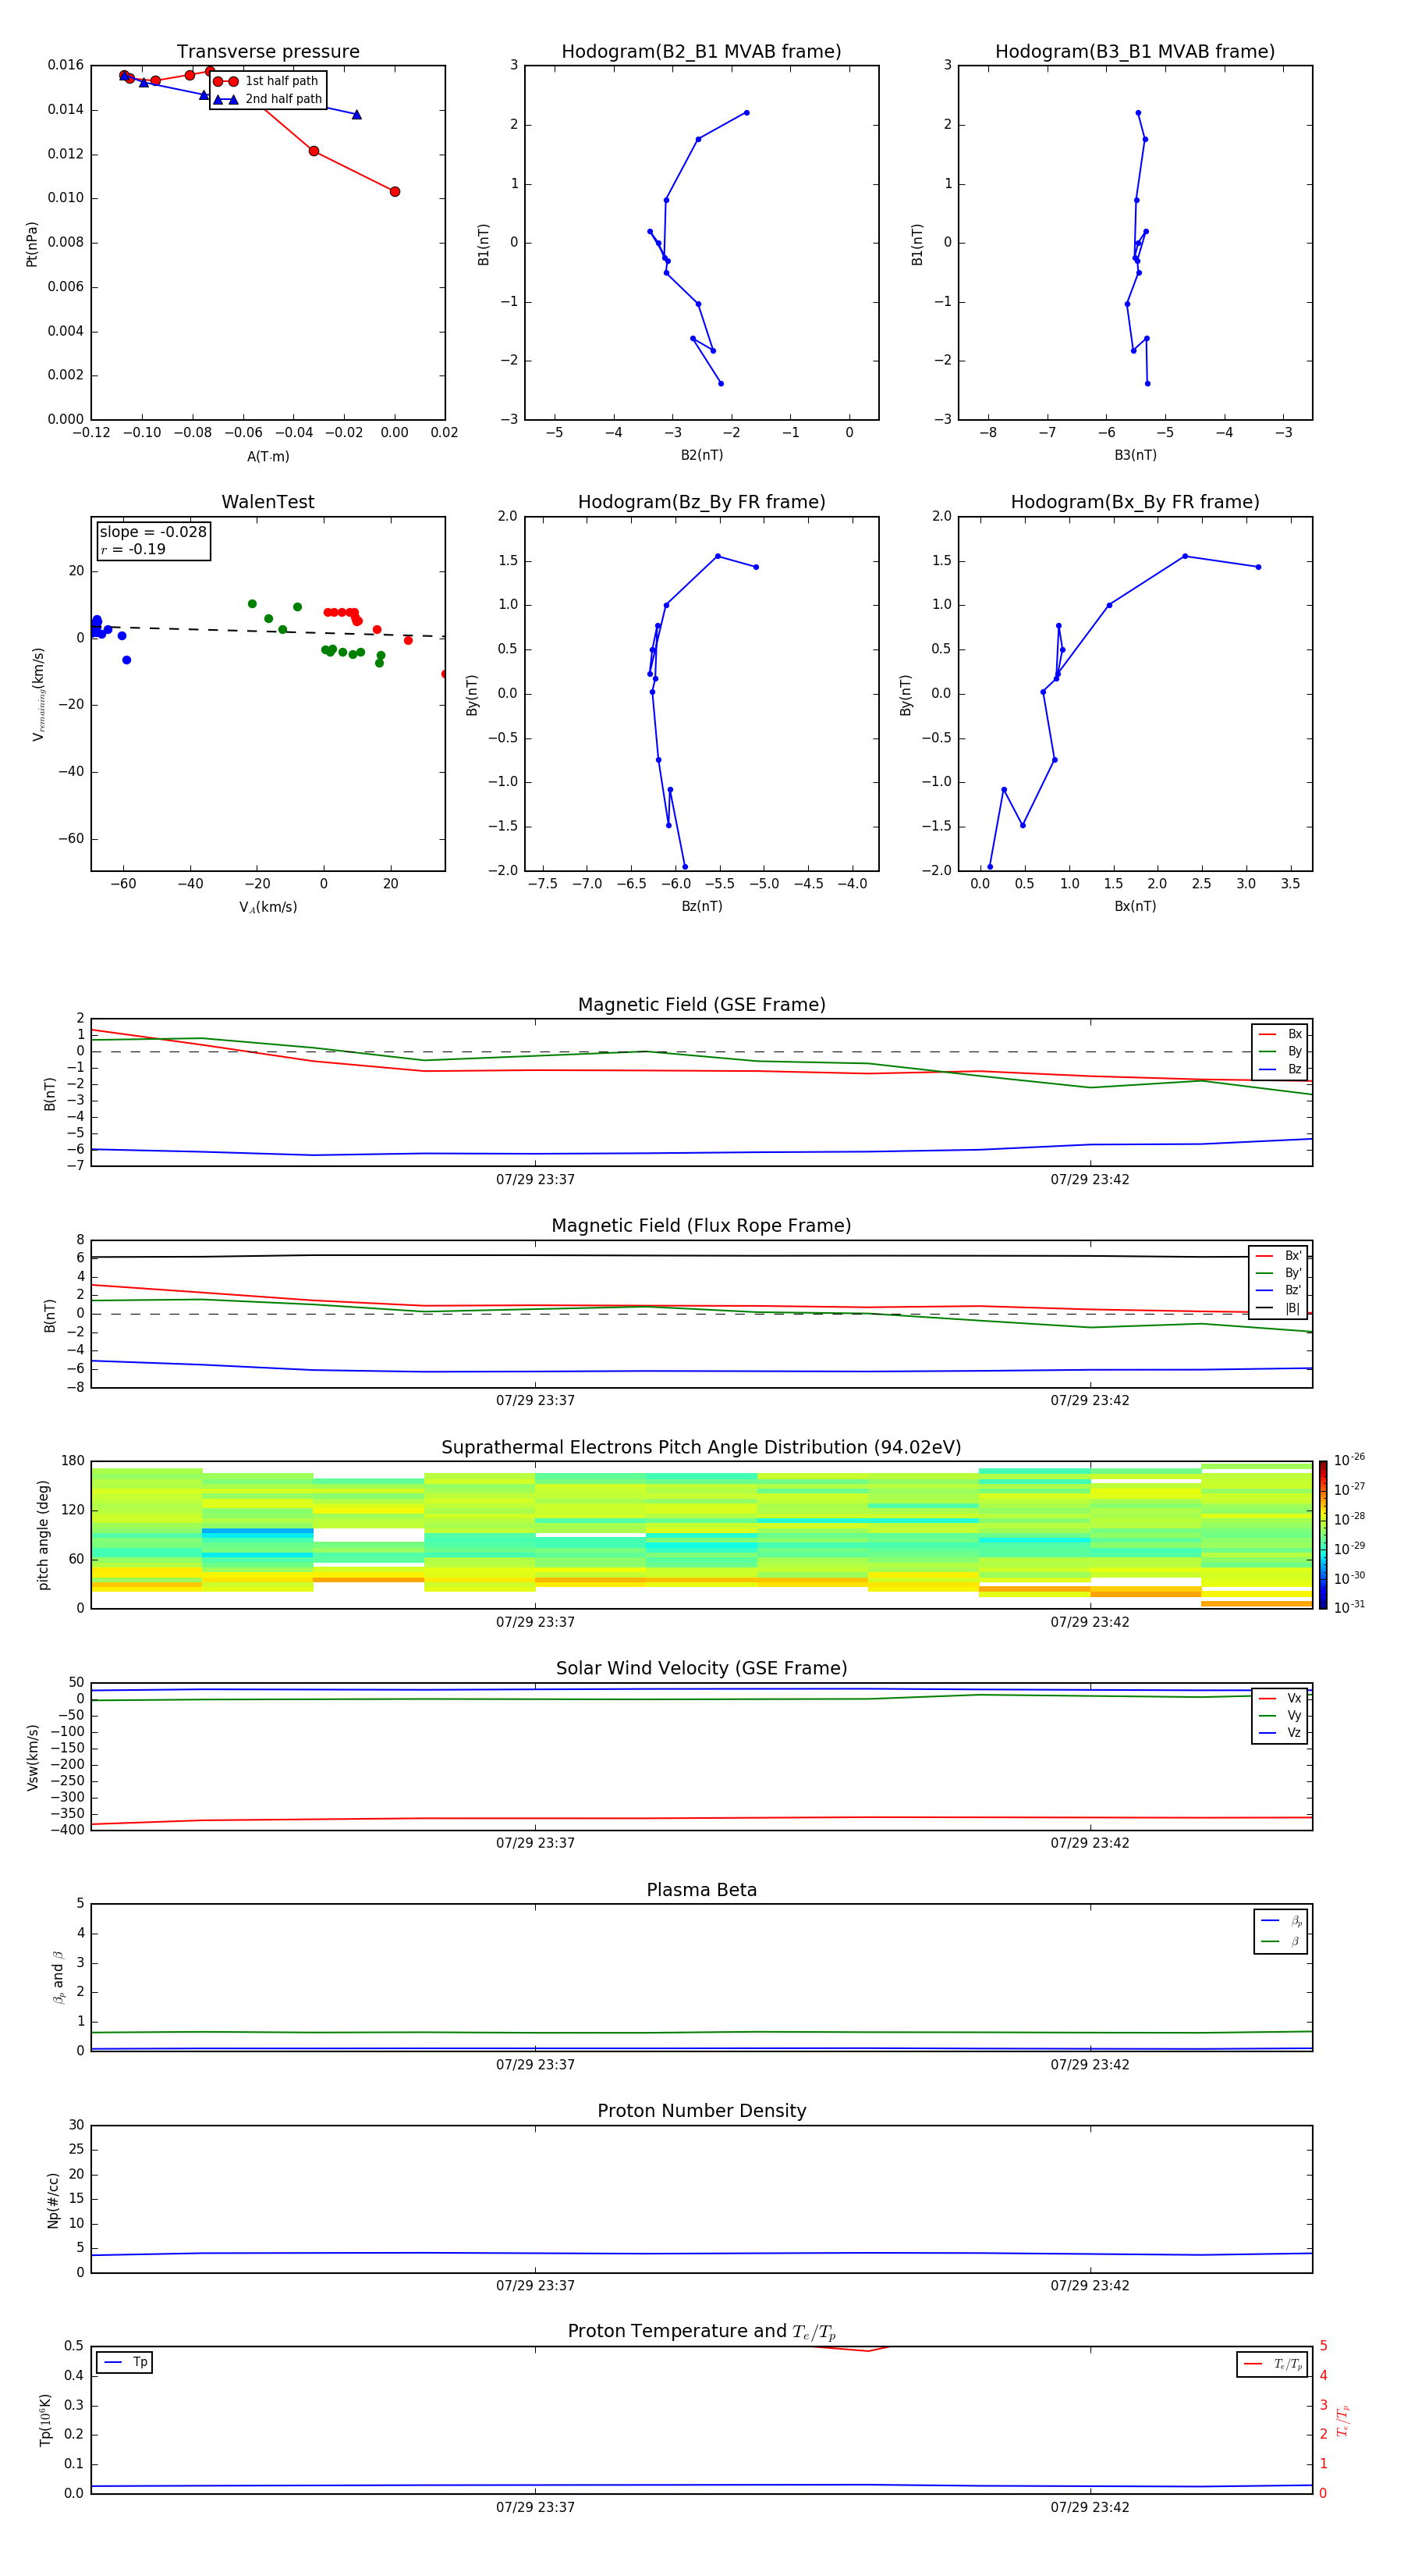The image size is (1404, 2576).
Task: Click the 'WalenTest' plot title
Action: pos(268,502)
